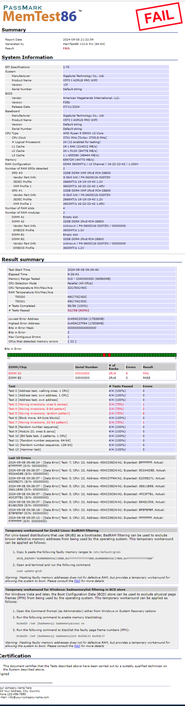
Task: Click the Test 5 moving inversions random pattern row
Action: [x=92, y=413]
